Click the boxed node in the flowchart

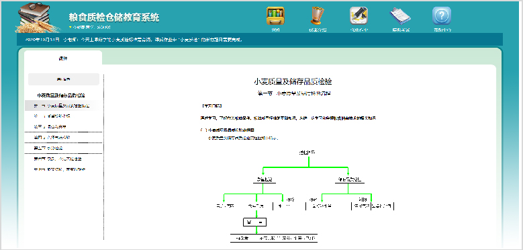[x=255, y=222]
